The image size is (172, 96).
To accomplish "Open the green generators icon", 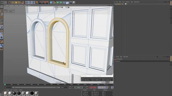I will tap(58, 2).
